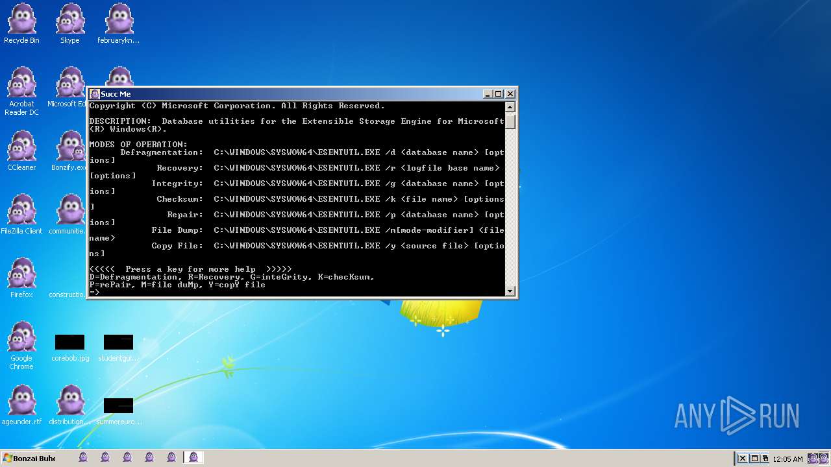Select the ageunder.rtf desktop file
The image size is (831, 467).
click(x=21, y=405)
